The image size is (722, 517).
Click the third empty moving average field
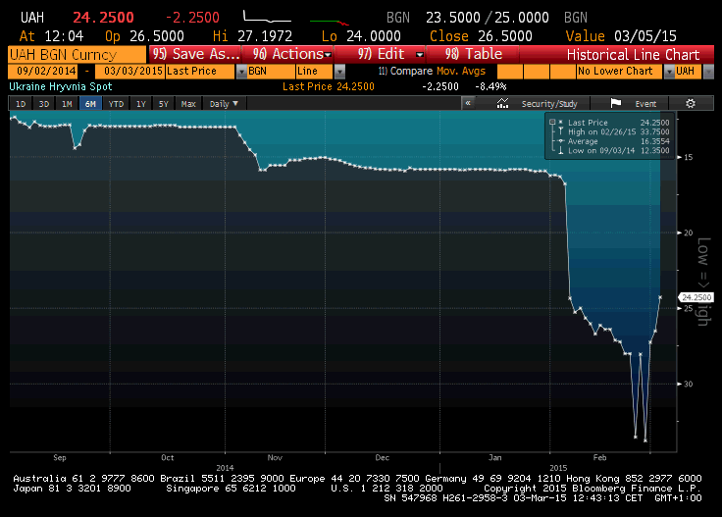(x=563, y=72)
